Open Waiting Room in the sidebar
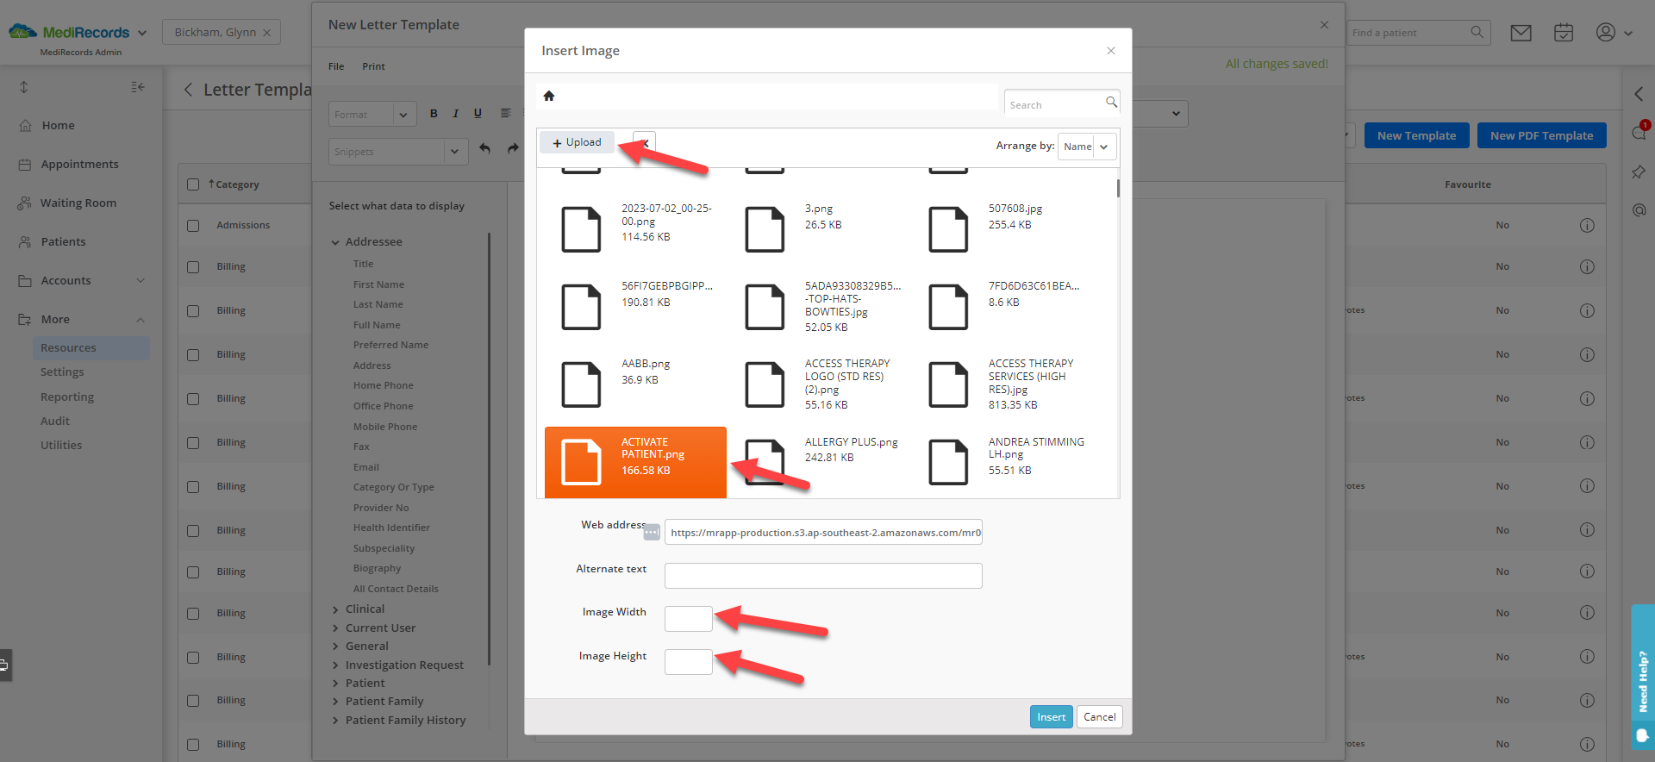This screenshot has width=1655, height=762. click(78, 203)
